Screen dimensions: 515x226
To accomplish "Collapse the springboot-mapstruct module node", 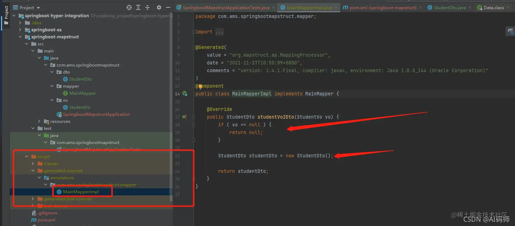I will (20, 37).
